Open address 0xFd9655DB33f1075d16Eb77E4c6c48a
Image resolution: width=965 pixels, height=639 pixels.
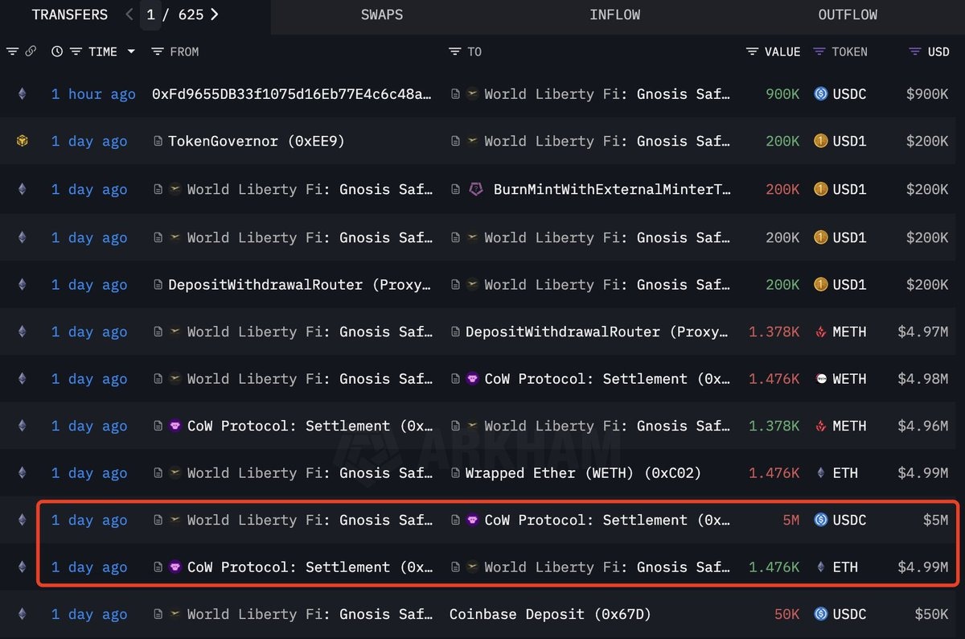pyautogui.click(x=292, y=94)
